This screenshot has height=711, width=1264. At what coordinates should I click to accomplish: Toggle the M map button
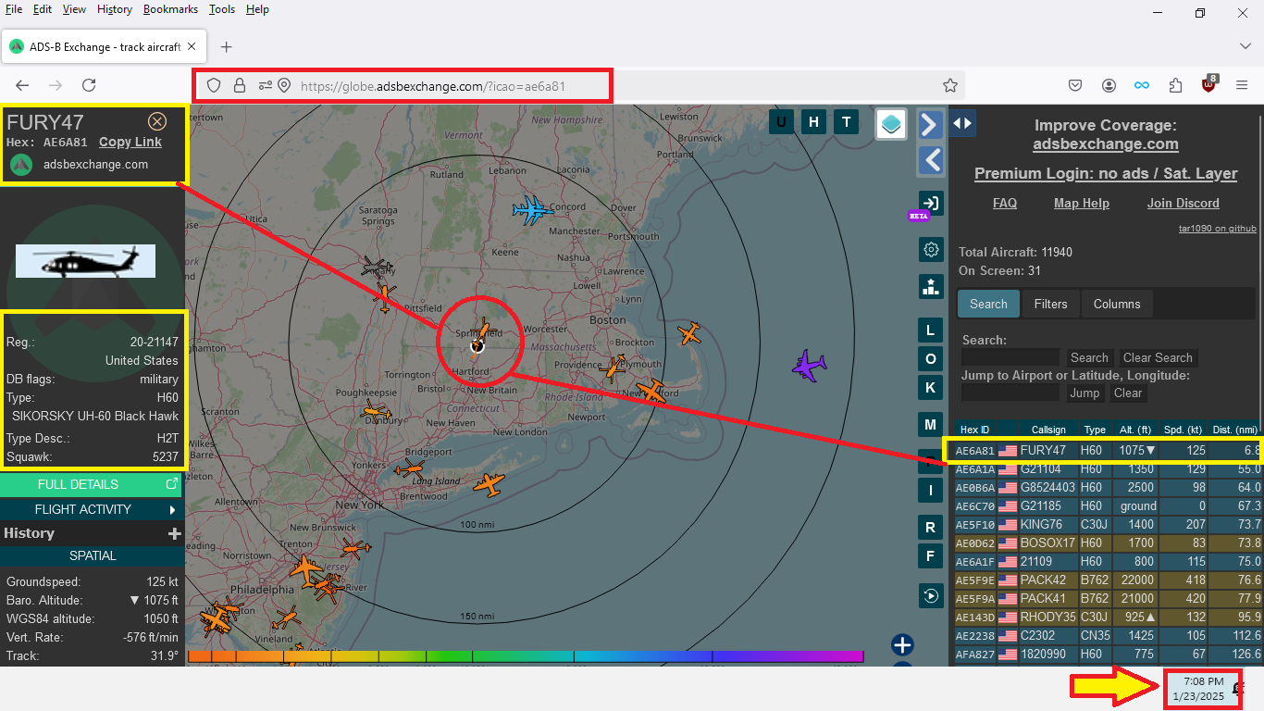(930, 424)
